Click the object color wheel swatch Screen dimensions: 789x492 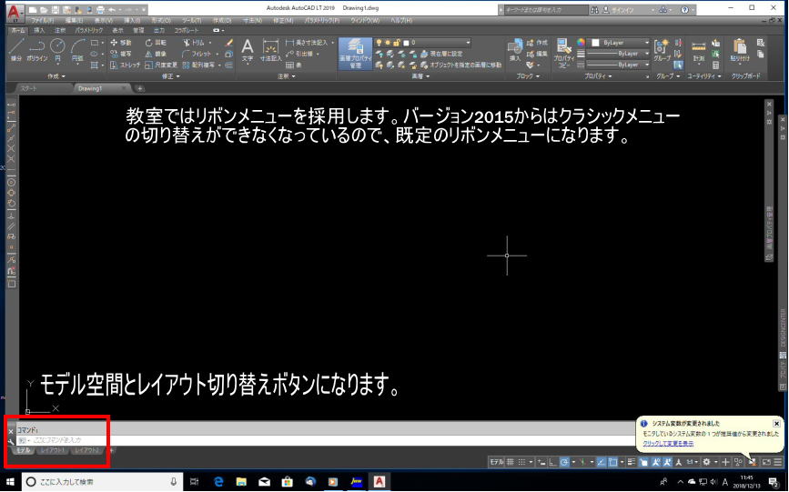point(581,43)
